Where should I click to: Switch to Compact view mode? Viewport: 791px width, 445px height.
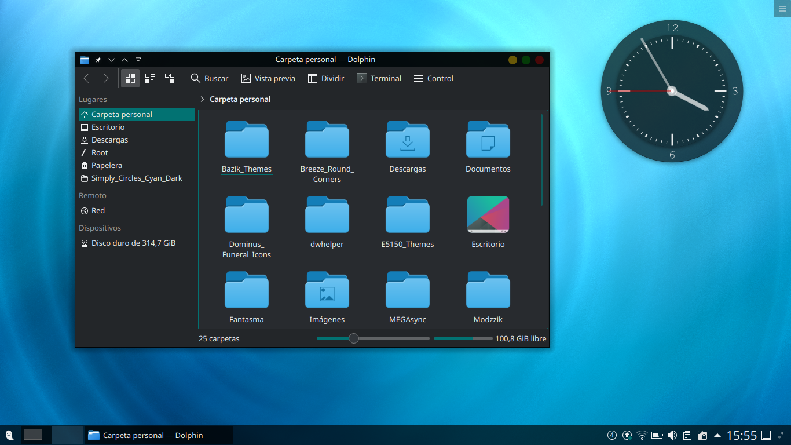(x=150, y=78)
